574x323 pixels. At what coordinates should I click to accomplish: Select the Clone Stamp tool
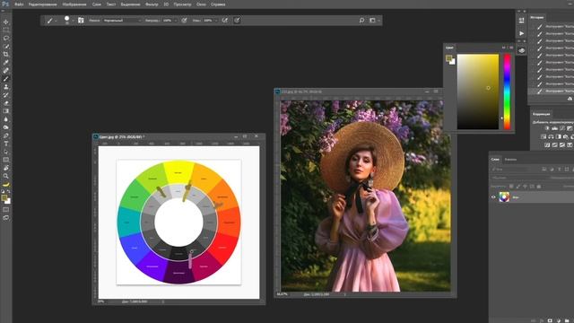point(6,87)
